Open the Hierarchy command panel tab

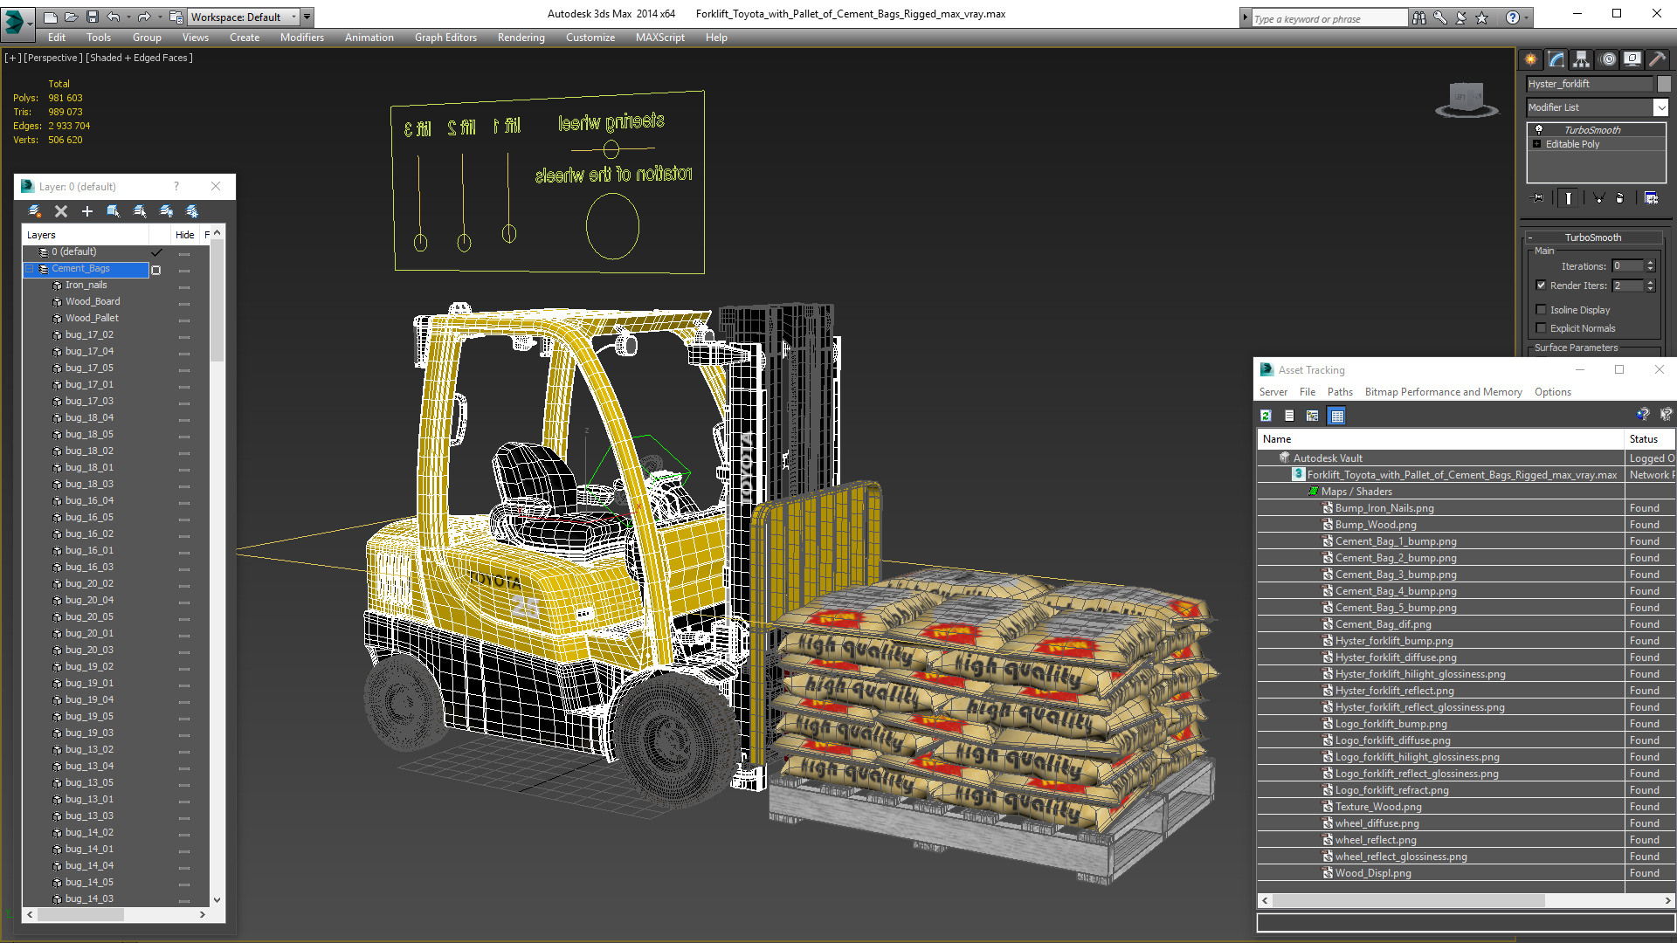(x=1582, y=59)
